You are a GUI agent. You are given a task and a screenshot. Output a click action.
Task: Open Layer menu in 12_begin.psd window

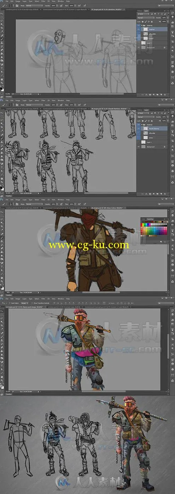pyautogui.click(x=24, y=298)
